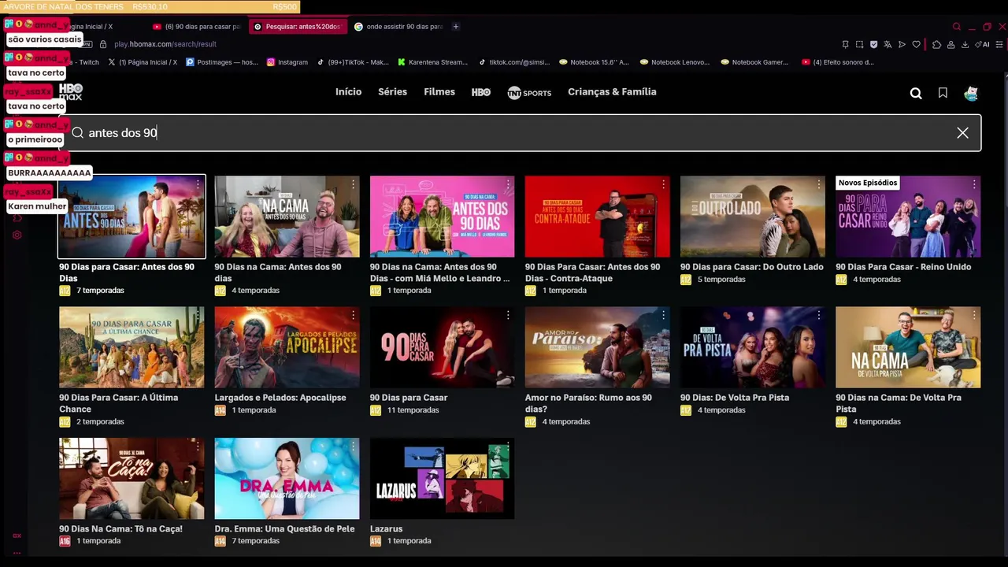
Task: Open the Opera GX sidebar settings gear
Action: tap(17, 235)
